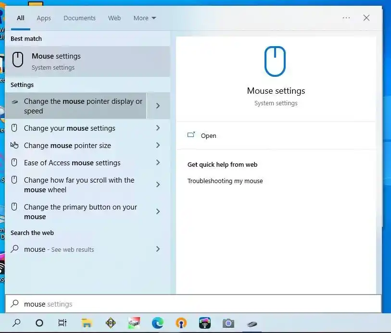Click the OpenVPN taskbar icon

coord(181,323)
